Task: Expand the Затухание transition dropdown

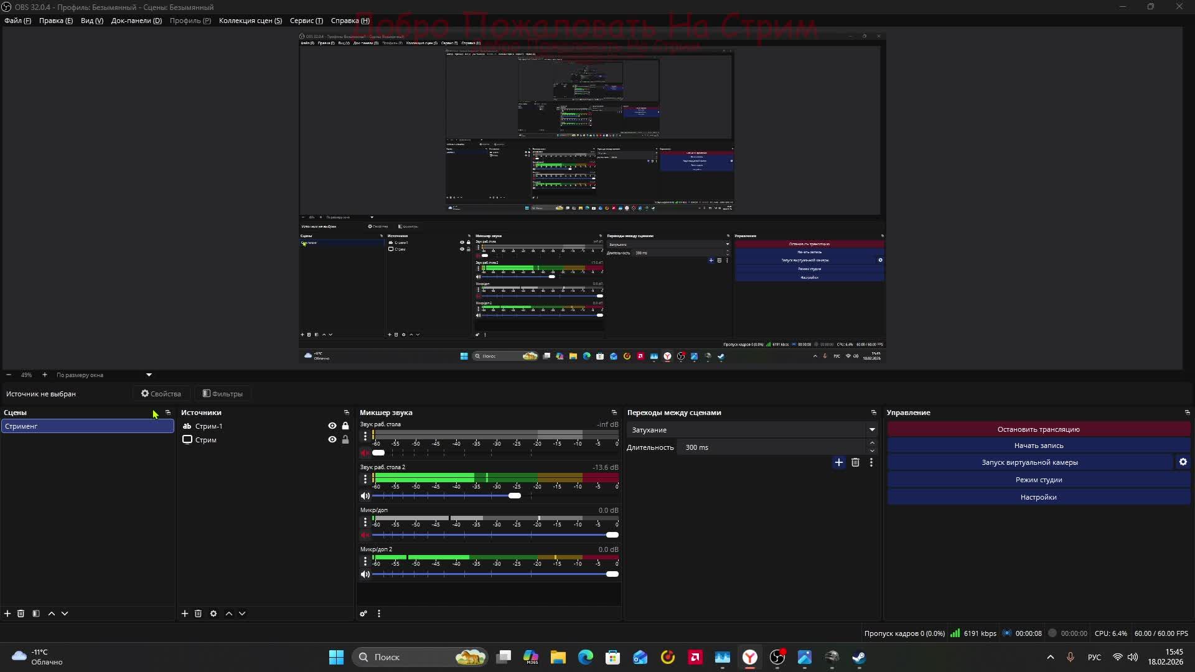Action: [871, 430]
